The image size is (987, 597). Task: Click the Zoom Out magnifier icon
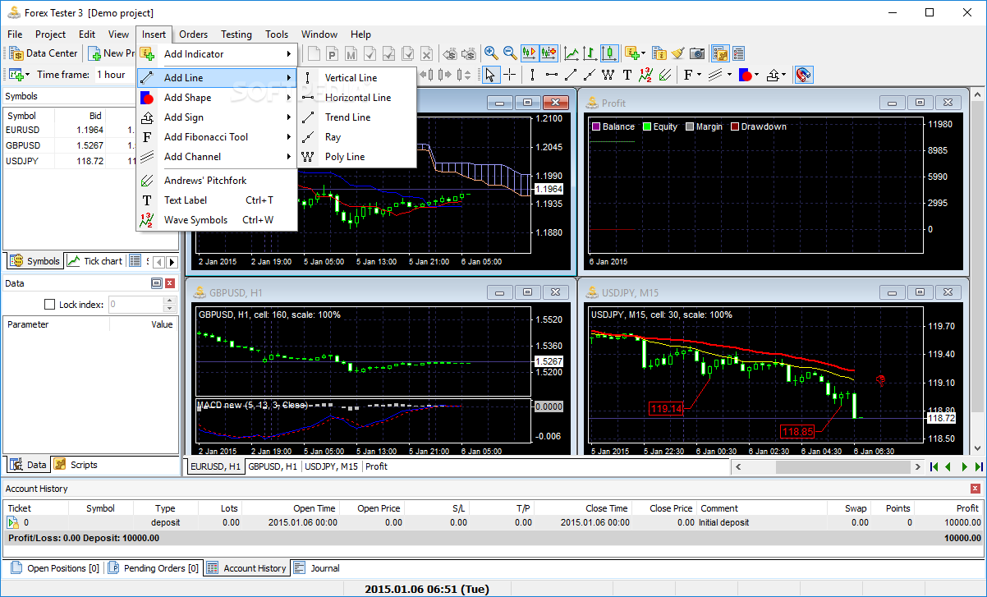510,53
